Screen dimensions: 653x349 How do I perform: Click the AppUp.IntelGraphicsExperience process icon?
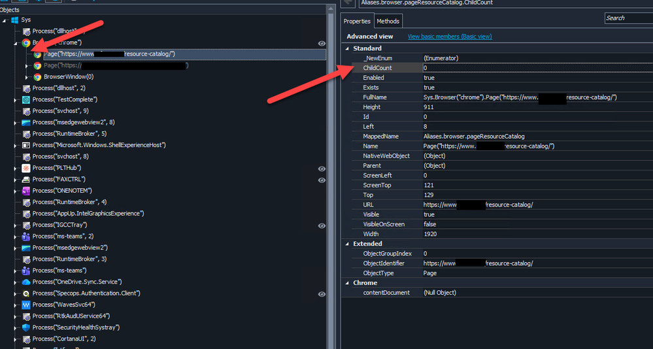pos(26,214)
